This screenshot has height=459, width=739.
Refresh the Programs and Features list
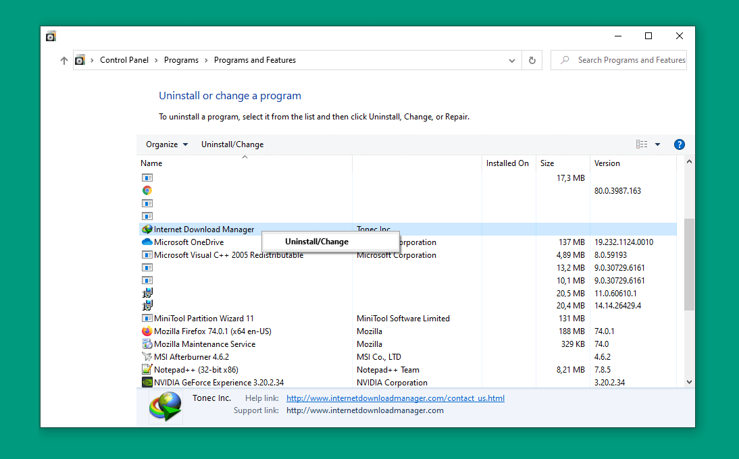coord(532,60)
